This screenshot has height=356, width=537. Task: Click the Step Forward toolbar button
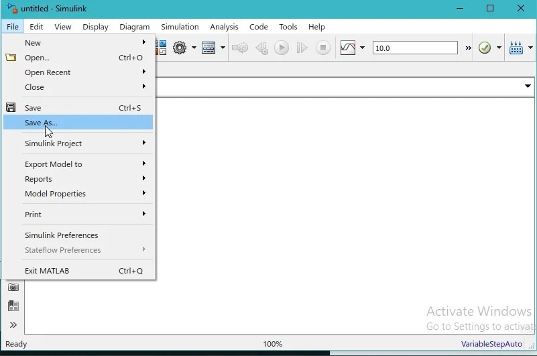point(302,48)
